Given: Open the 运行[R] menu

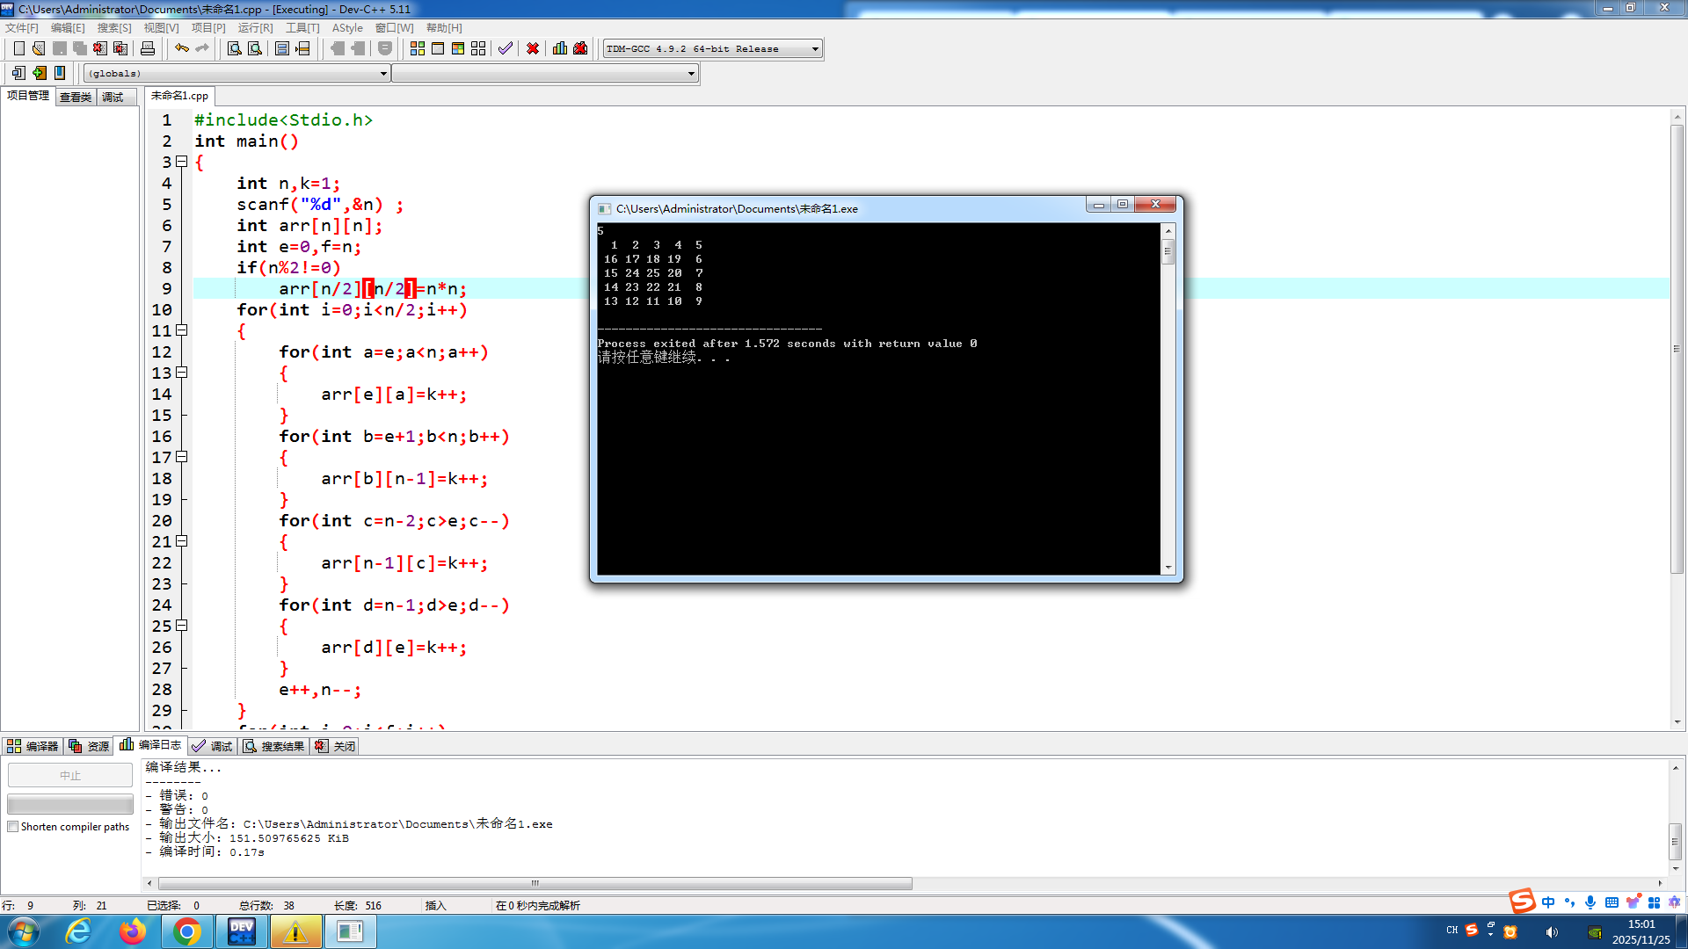Looking at the screenshot, I should click(255, 28).
